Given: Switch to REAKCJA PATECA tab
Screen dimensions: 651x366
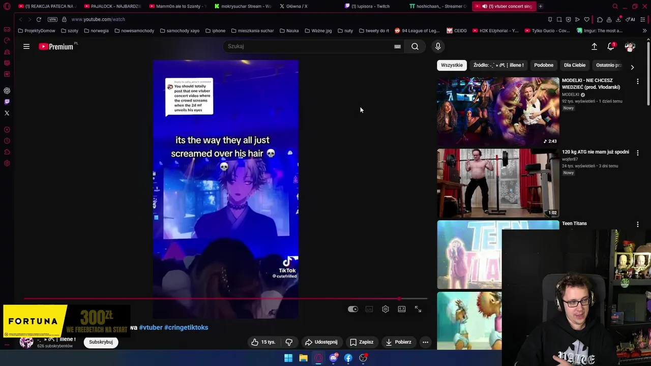Looking at the screenshot, I should pyautogui.click(x=46, y=6).
